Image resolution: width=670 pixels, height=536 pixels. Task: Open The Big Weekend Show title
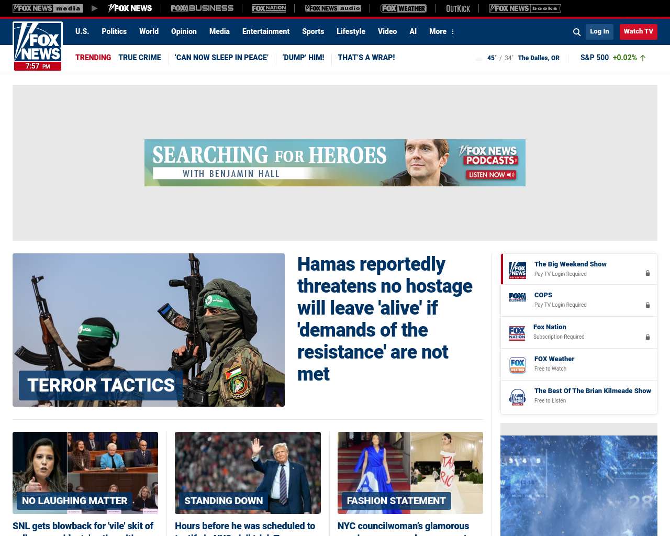pos(571,264)
